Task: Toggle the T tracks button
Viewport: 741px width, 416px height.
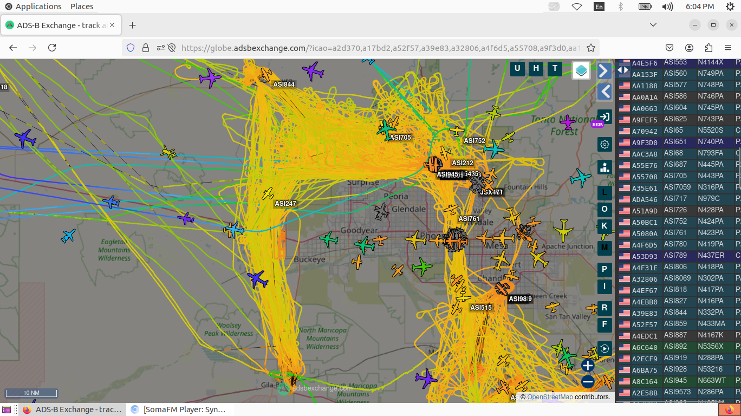Action: point(554,68)
